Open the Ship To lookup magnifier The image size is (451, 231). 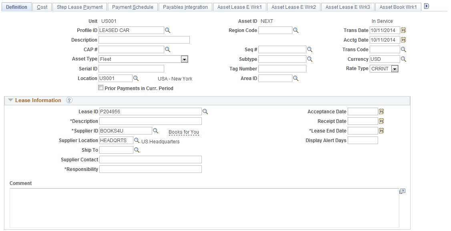tap(136, 150)
